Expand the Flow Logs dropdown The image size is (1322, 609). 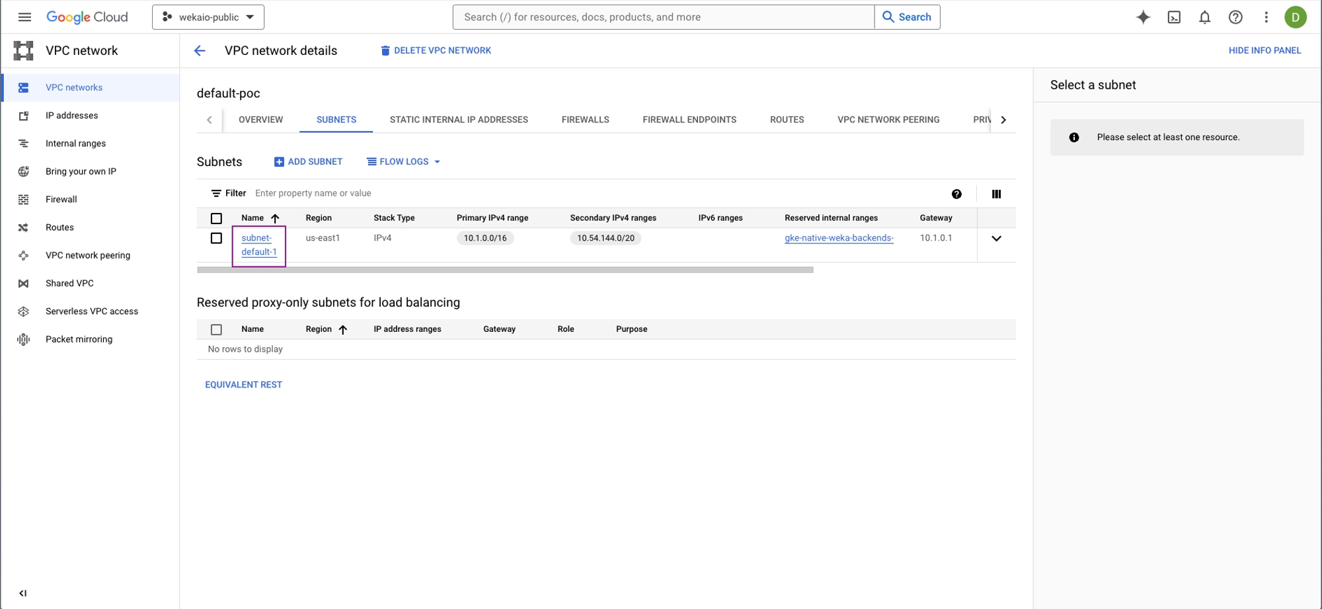[404, 162]
